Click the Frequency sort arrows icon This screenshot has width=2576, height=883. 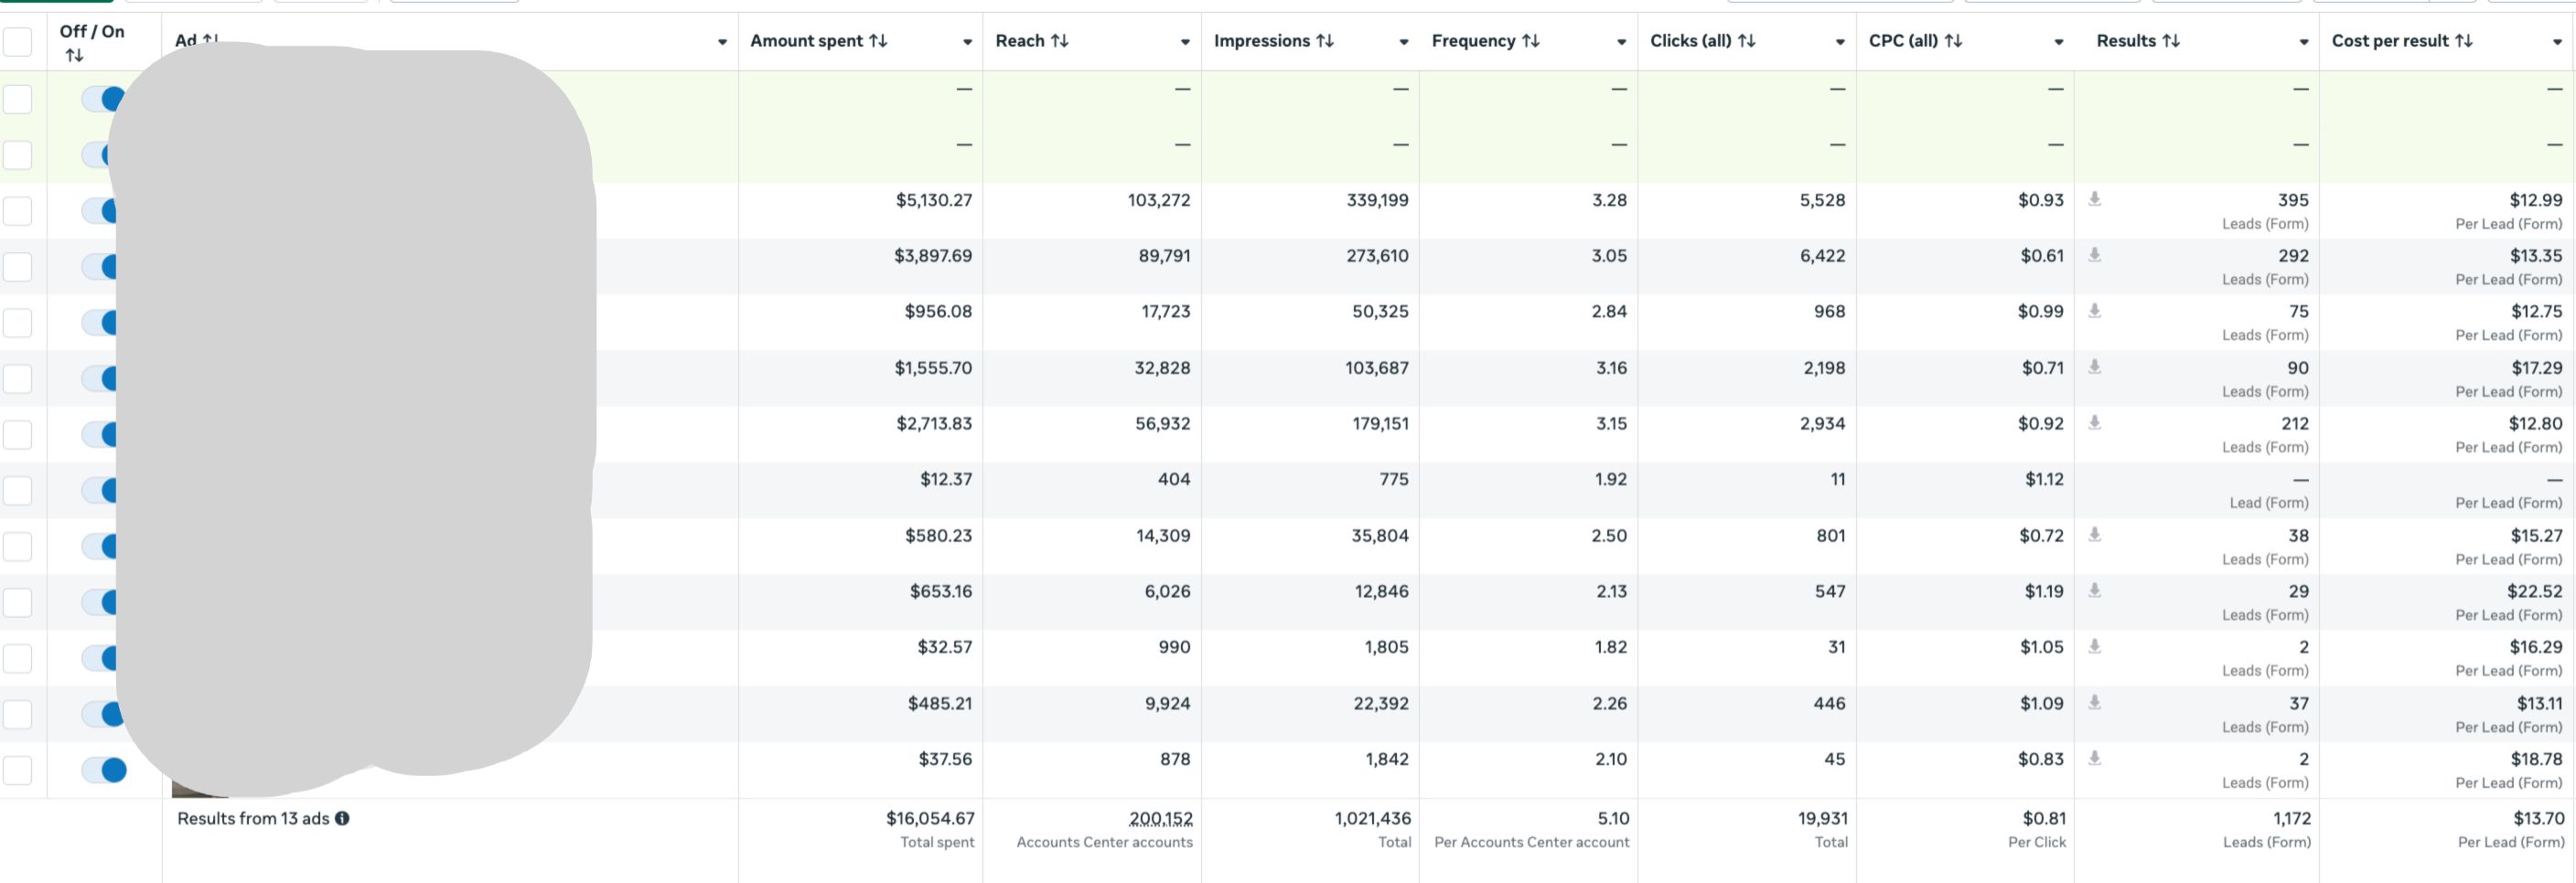[1530, 41]
